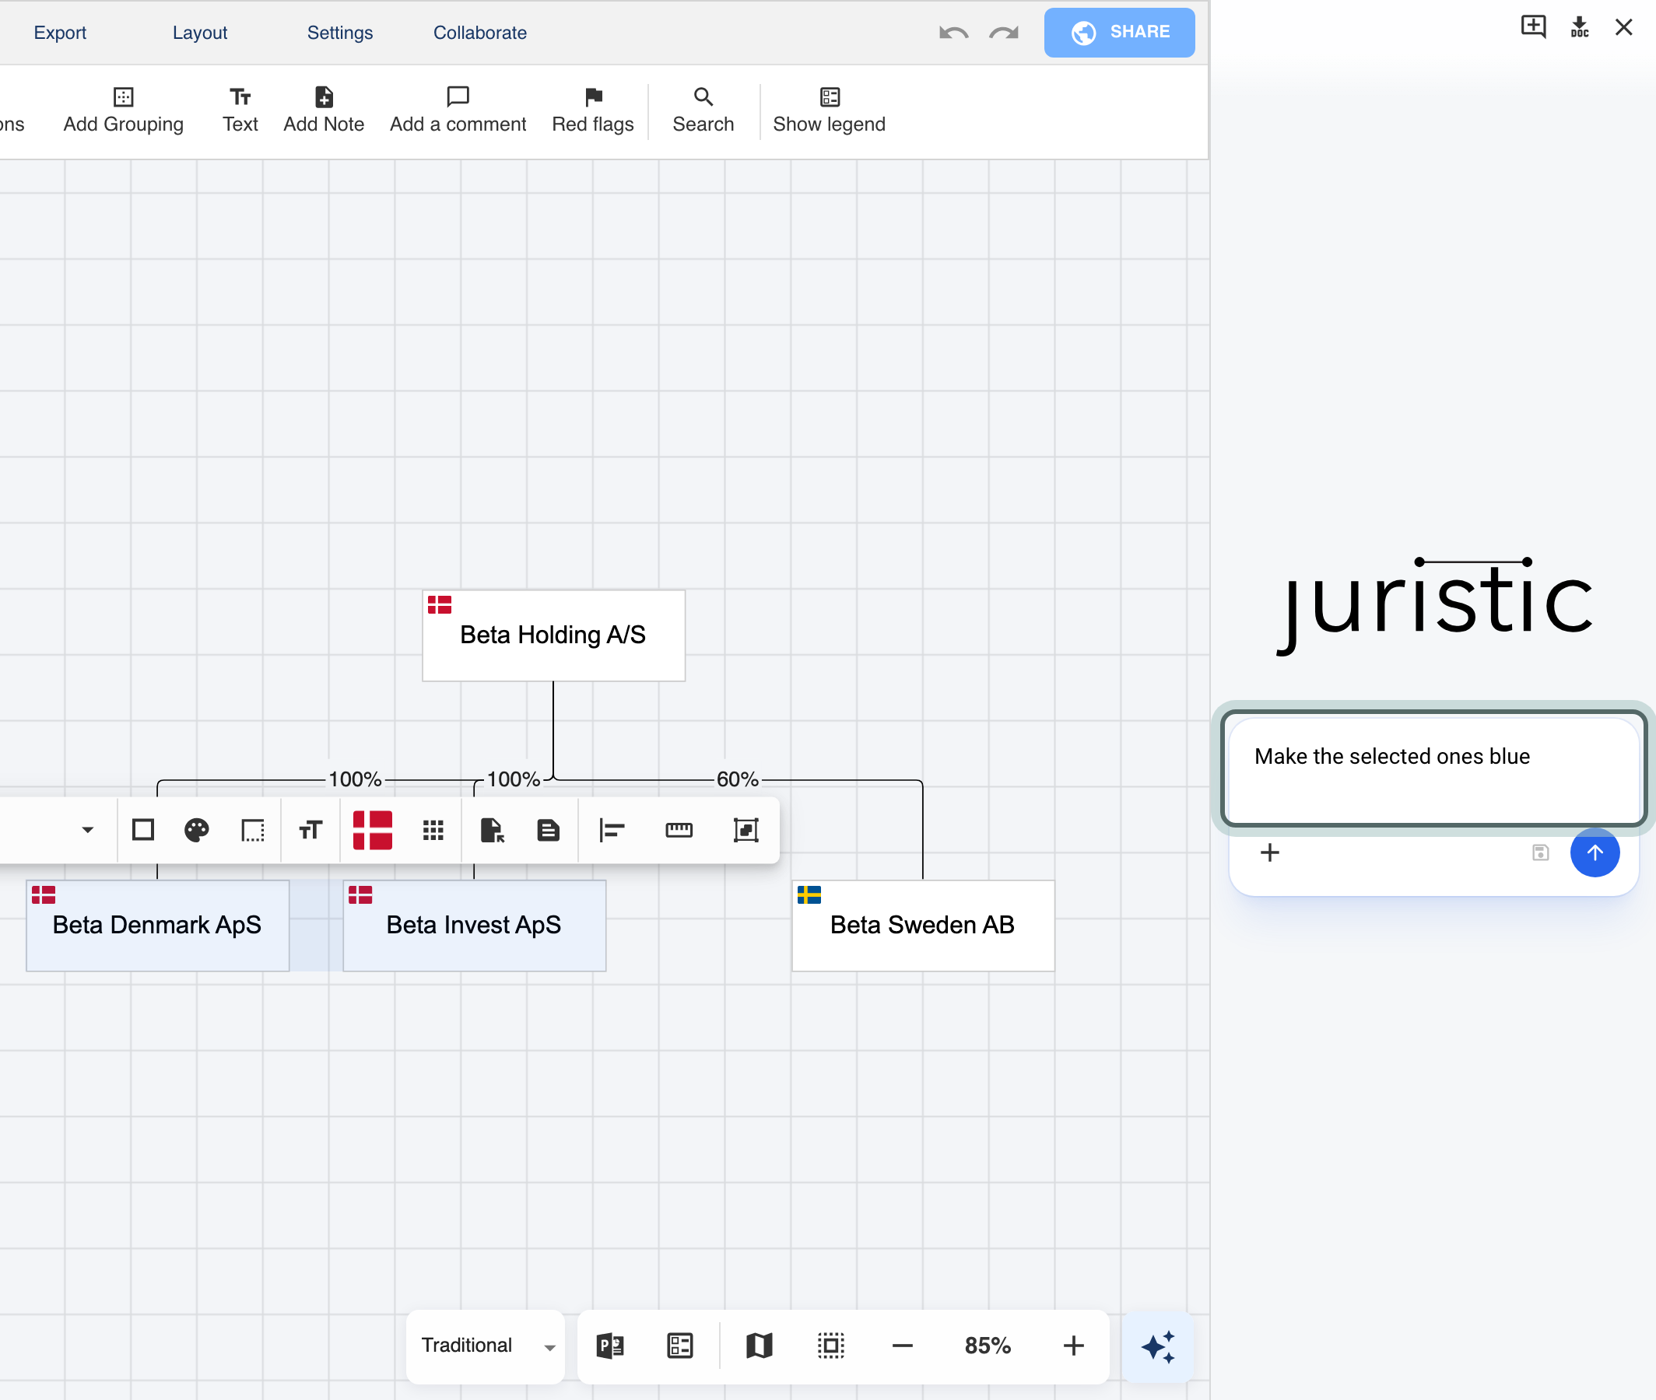This screenshot has width=1656, height=1400.
Task: Click the redo arrow icon
Action: pos(1003,33)
